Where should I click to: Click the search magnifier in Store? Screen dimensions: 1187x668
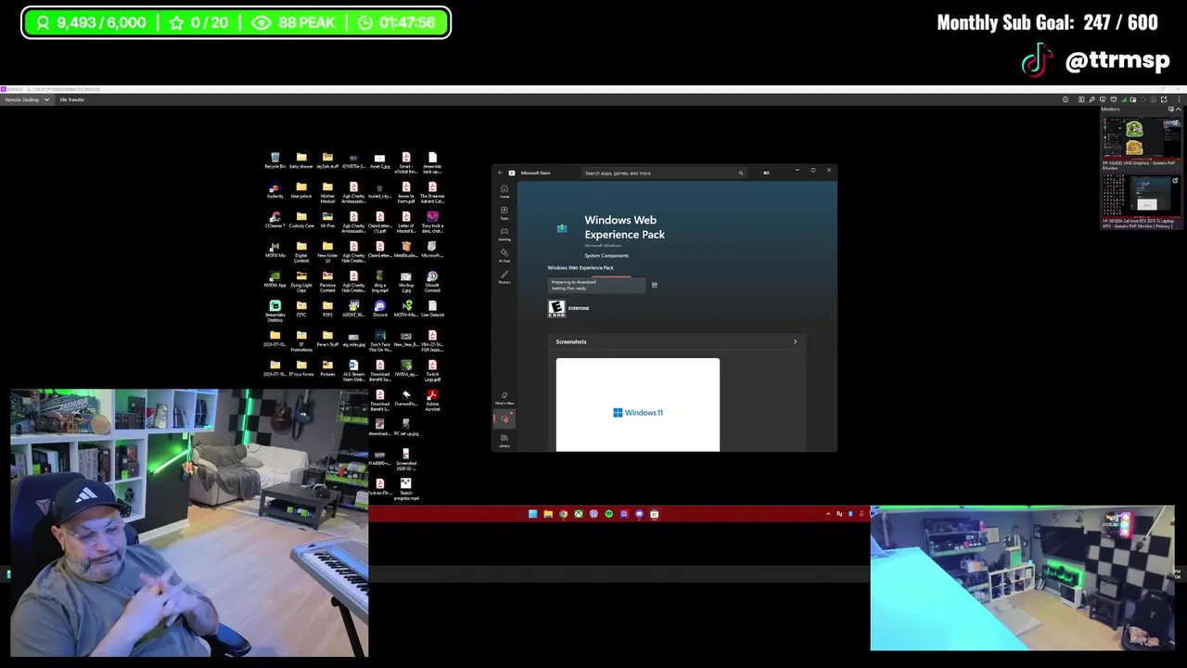pos(740,173)
